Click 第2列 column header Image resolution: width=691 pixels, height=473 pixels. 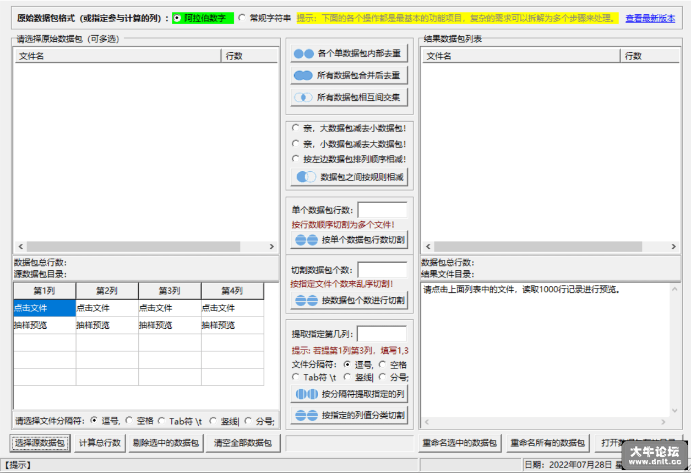pos(107,291)
